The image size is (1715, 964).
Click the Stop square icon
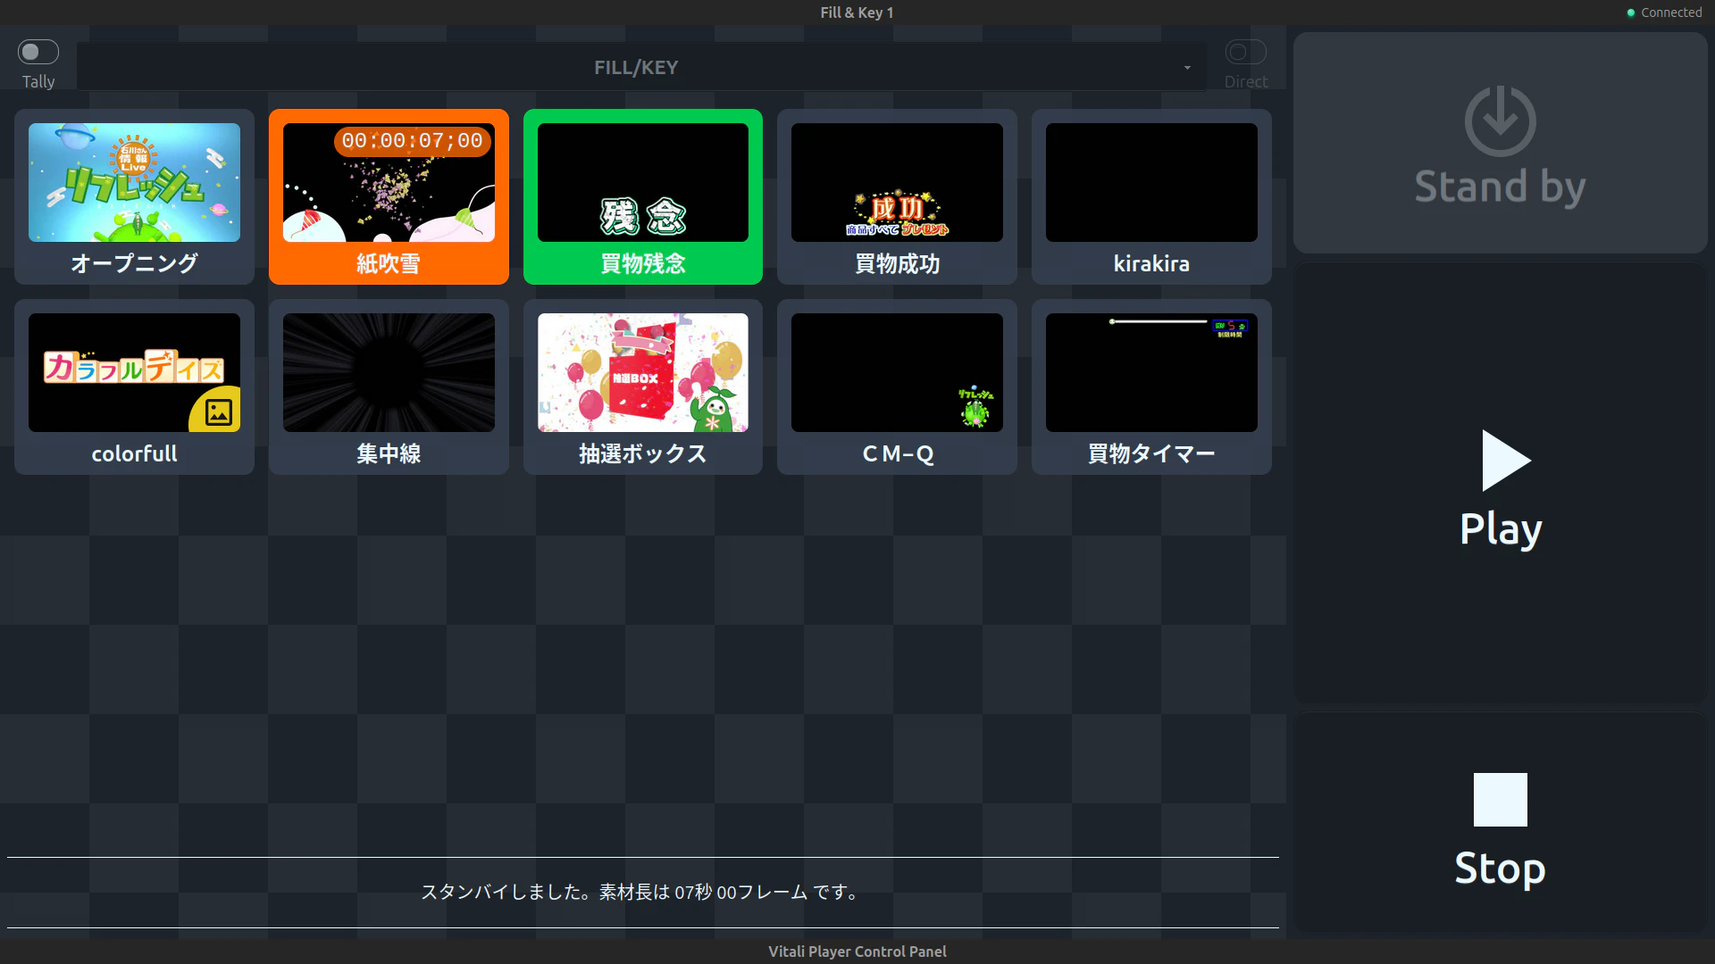coord(1499,800)
